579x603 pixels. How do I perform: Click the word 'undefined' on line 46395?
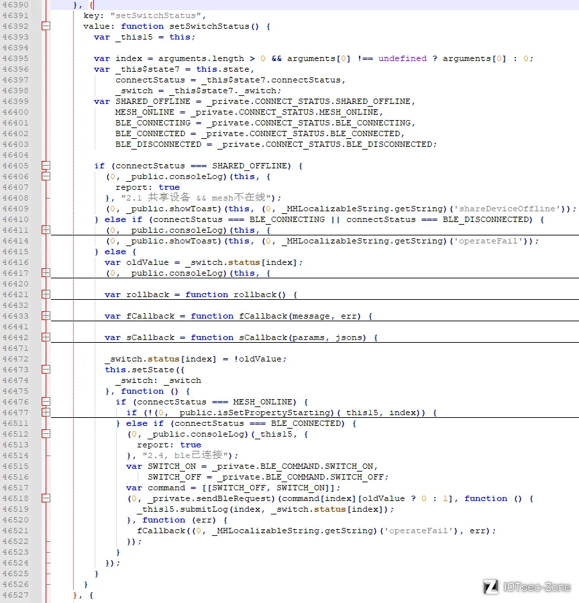point(403,58)
